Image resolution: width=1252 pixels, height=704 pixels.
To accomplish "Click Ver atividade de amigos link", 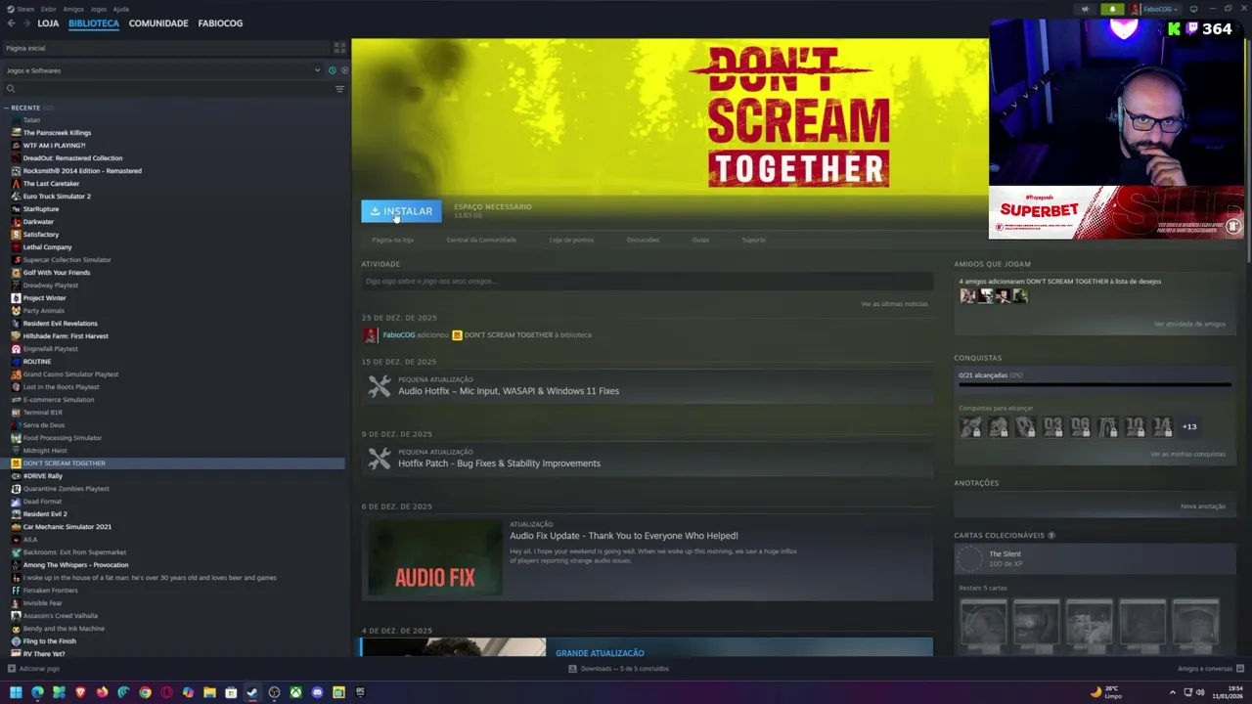I will [x=1188, y=324].
